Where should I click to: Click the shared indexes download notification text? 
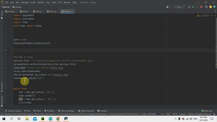coord(80,114)
